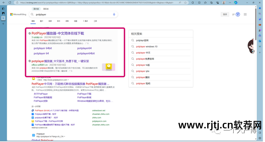Click related search potplayer iptv

click(143, 71)
